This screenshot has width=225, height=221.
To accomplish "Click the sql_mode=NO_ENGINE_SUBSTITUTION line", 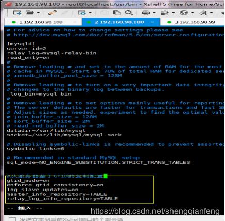I will click(98, 162).
